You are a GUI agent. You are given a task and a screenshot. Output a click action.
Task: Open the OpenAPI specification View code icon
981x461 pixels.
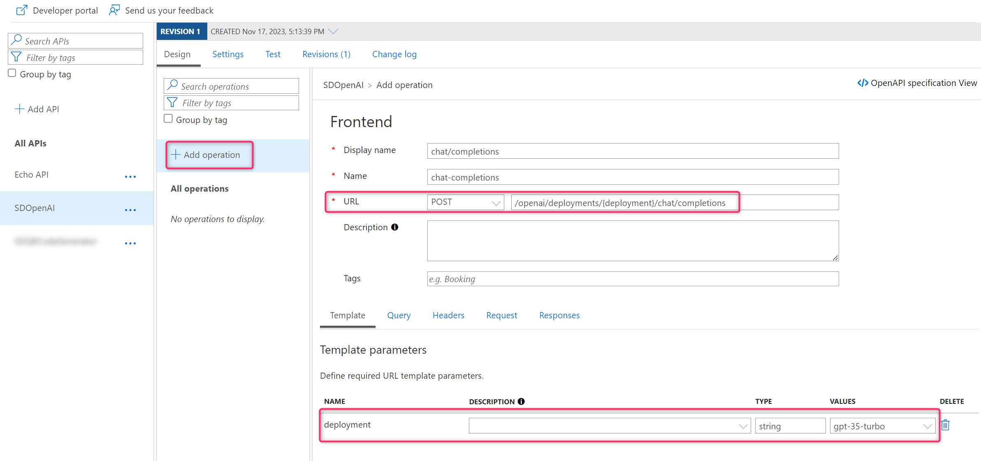(863, 83)
